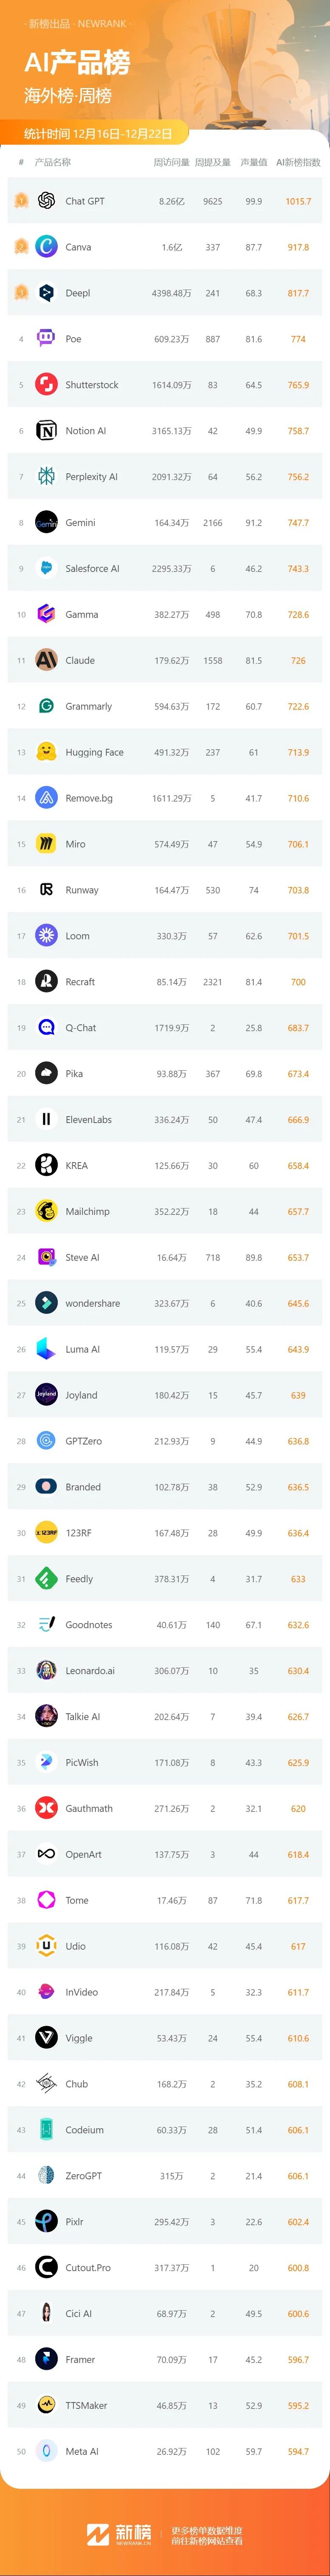Click the AI新榜指数 column header
The height and width of the screenshot is (2576, 330).
coord(298,162)
